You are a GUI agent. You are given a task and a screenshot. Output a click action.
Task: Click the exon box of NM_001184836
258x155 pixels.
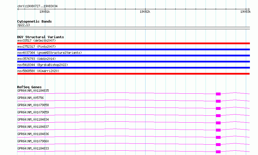pyautogui.click(x=218, y=137)
